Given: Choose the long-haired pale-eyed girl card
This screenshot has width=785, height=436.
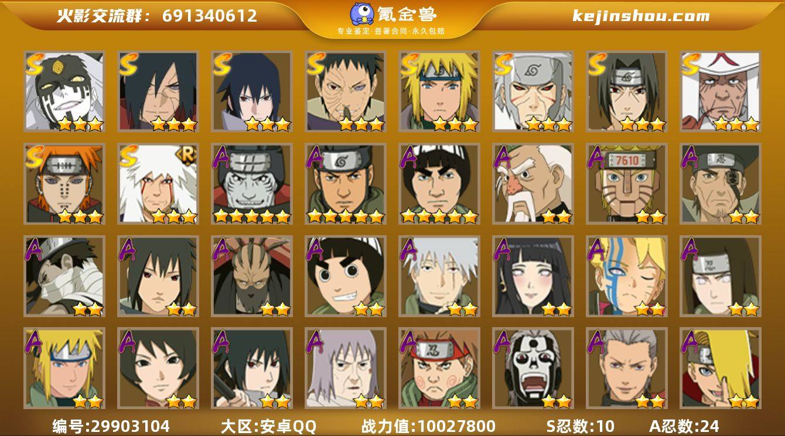Looking at the screenshot, I should (x=533, y=276).
